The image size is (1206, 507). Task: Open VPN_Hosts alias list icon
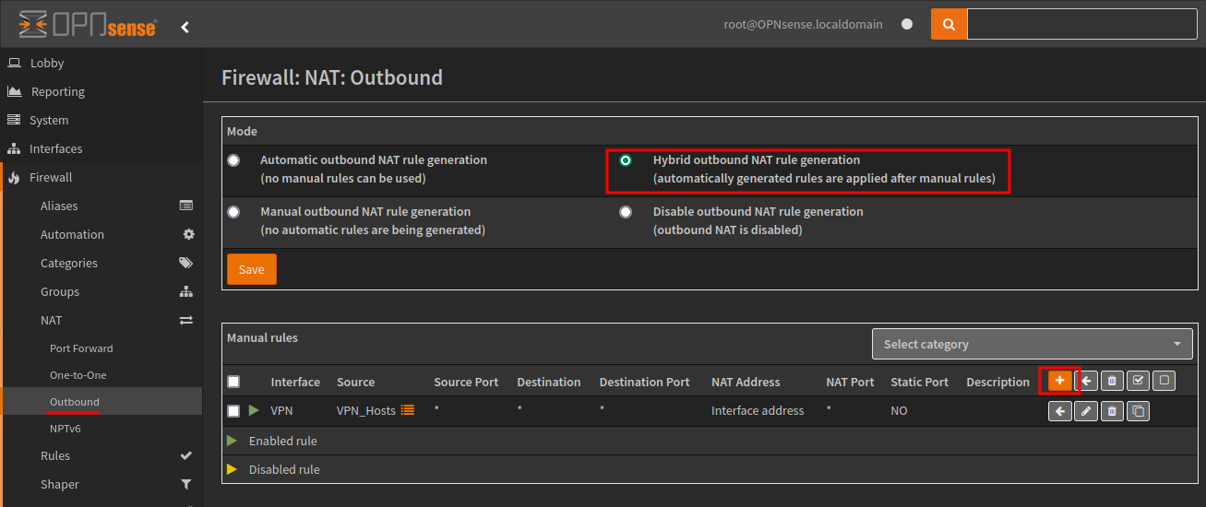tap(407, 410)
